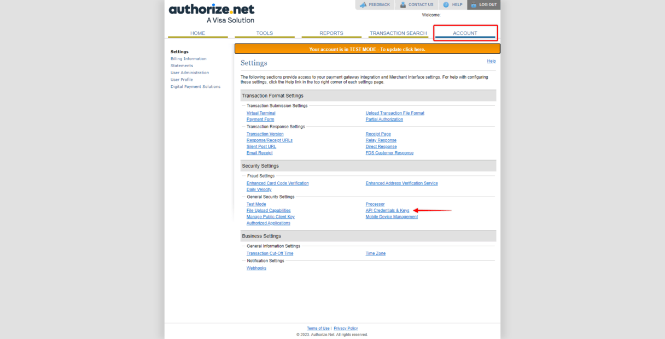Switch to the TOOLS tab
Image resolution: width=665 pixels, height=339 pixels.
[x=264, y=33]
